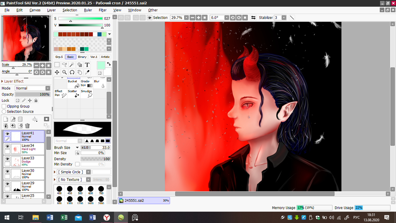This screenshot has height=223, width=396.
Task: Adjust the layer Opacity slider
Action: click(32, 94)
